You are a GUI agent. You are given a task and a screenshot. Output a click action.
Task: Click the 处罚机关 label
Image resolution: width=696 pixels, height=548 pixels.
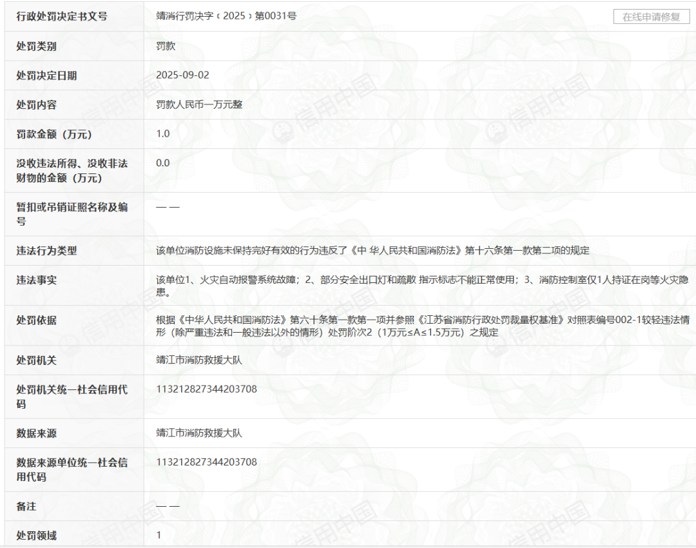(36, 360)
